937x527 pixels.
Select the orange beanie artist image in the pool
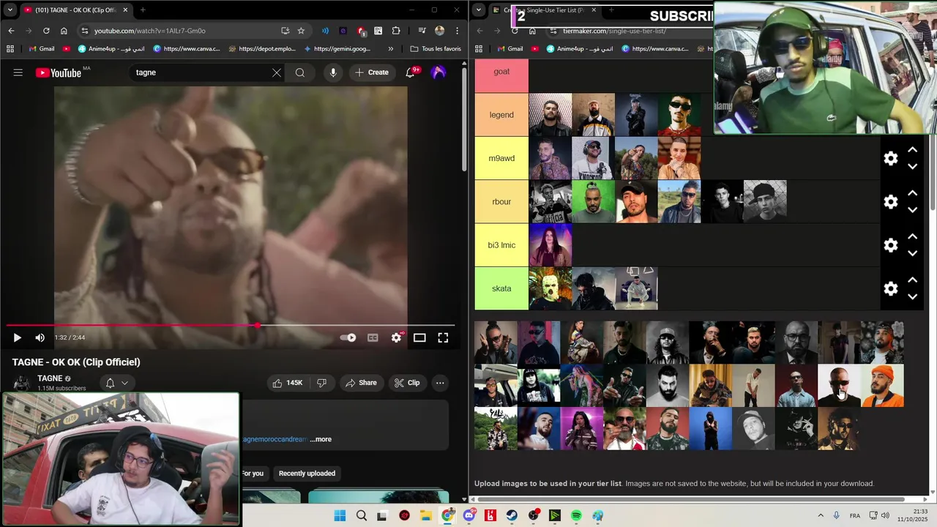point(883,386)
